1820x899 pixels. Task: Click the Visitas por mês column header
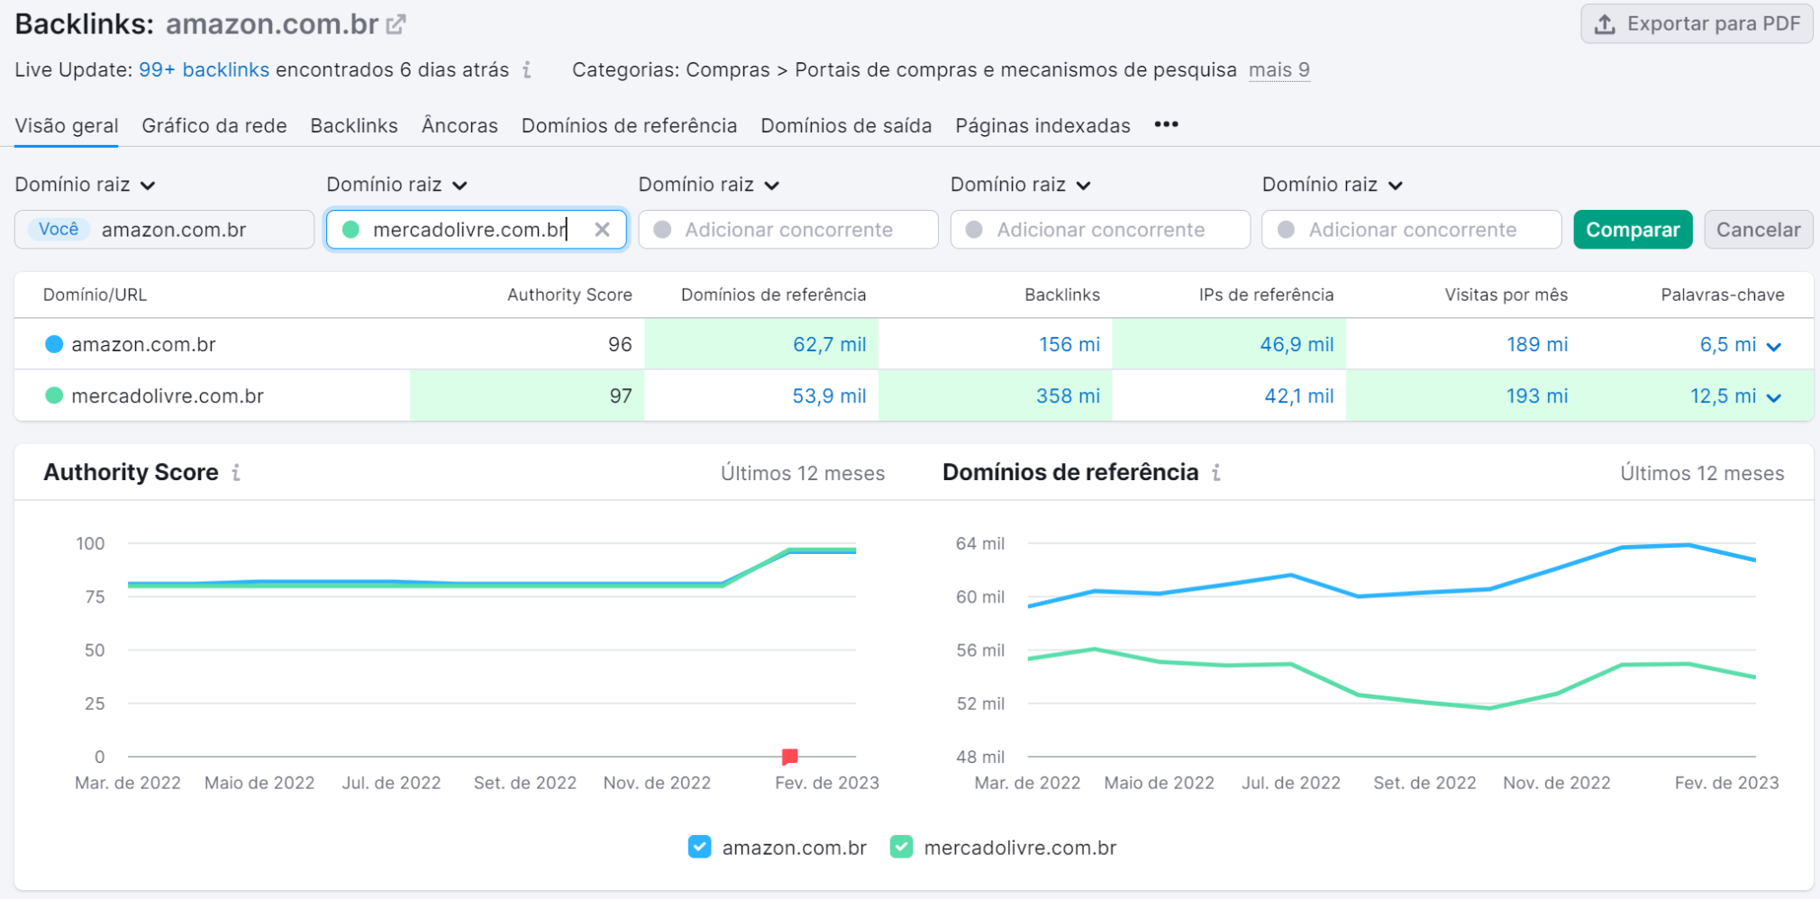1506,295
